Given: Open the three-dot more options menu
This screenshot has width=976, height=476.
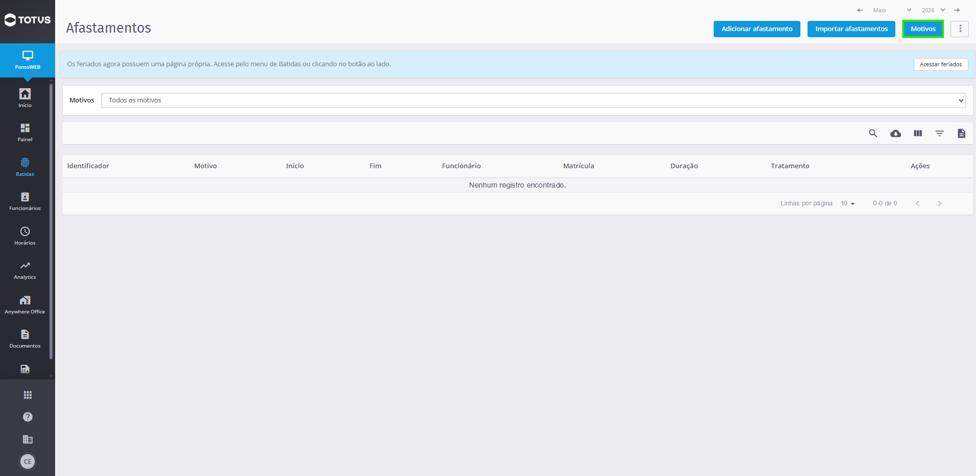Looking at the screenshot, I should point(960,29).
